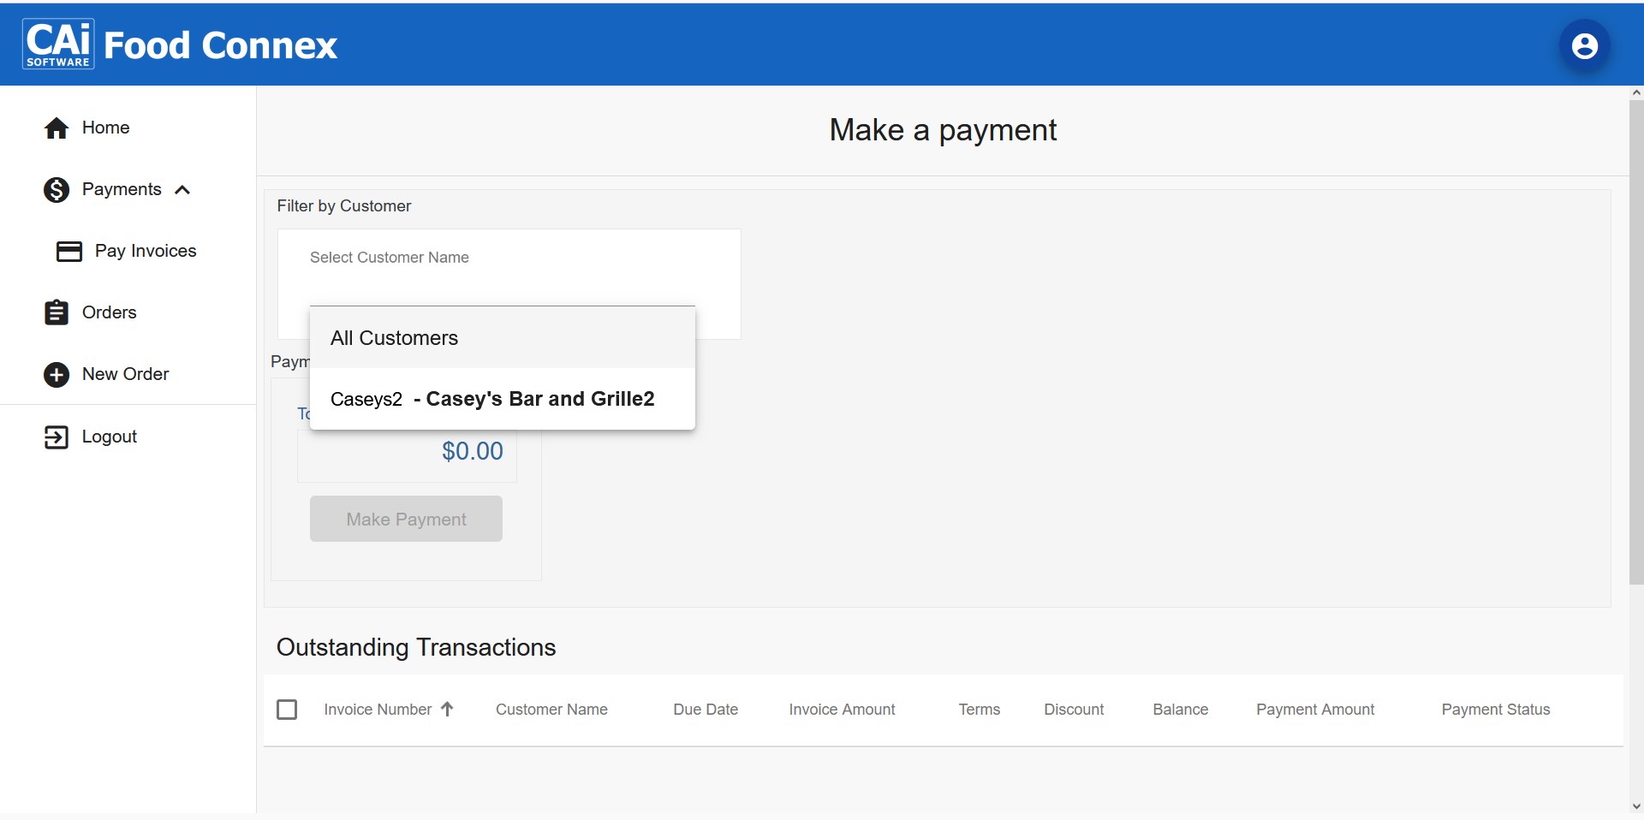1644x820 pixels.
Task: Click the Outstanding Transactions heading
Action: tap(416, 647)
